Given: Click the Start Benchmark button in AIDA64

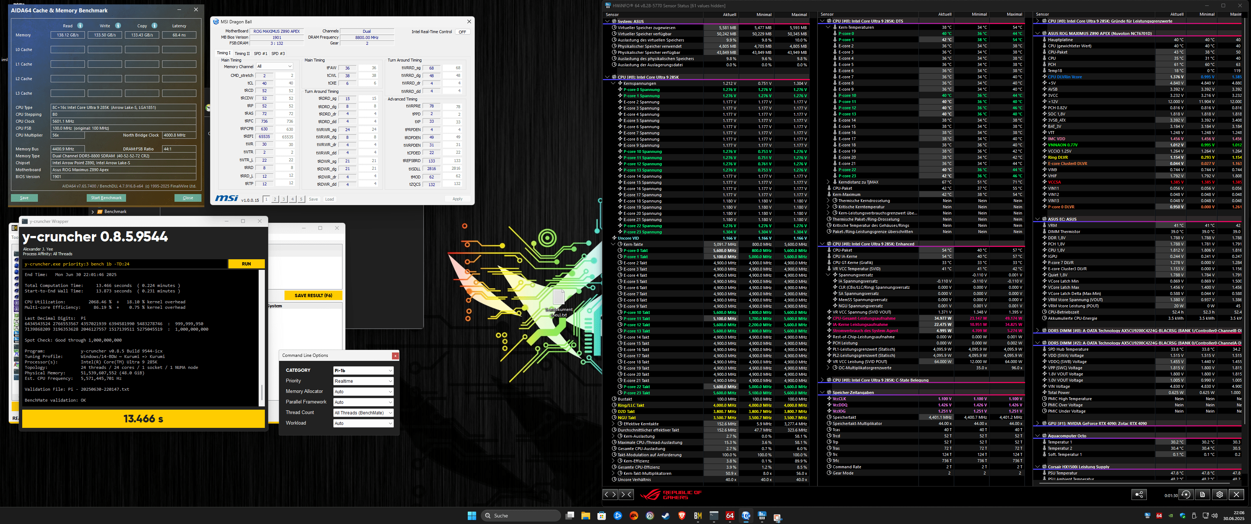Looking at the screenshot, I should click(x=106, y=198).
